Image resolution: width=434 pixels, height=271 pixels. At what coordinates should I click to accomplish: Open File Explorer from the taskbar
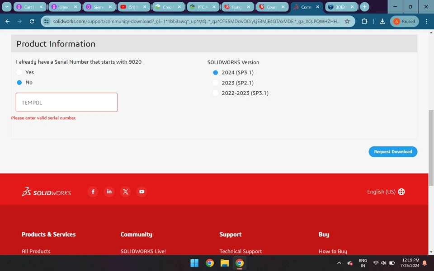tap(225, 263)
